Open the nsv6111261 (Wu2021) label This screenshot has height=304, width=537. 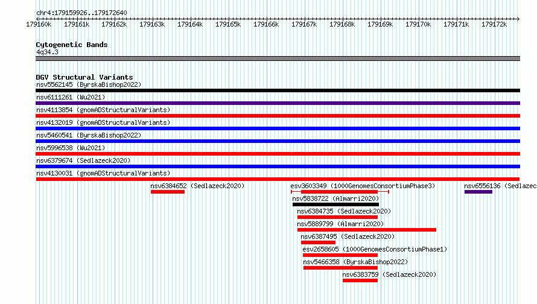point(71,97)
